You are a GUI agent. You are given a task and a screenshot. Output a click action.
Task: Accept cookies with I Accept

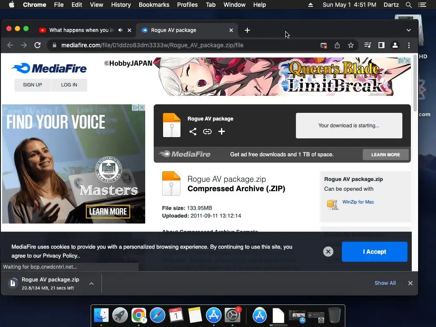tap(375, 252)
